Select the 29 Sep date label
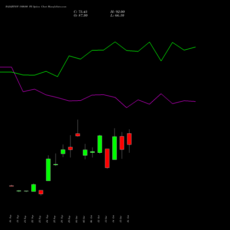Viewport: 230px width, 230px height. click(x=69, y=219)
